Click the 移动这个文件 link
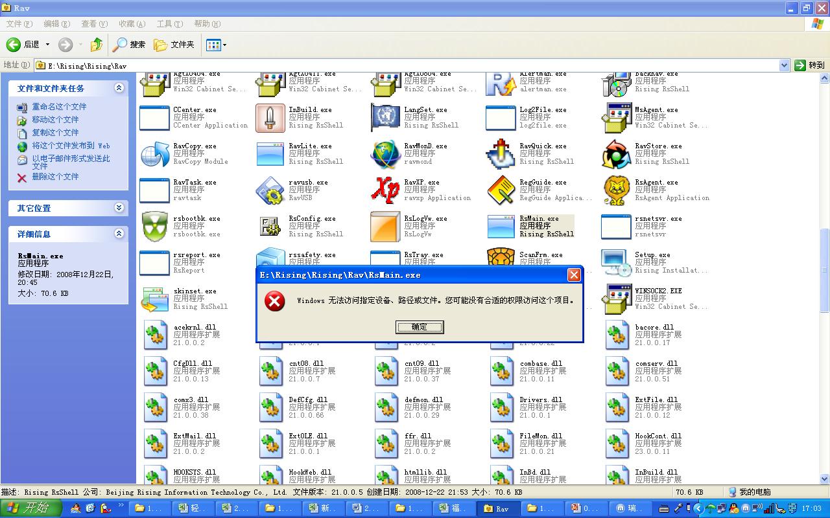This screenshot has height=518, width=830. 55,120
